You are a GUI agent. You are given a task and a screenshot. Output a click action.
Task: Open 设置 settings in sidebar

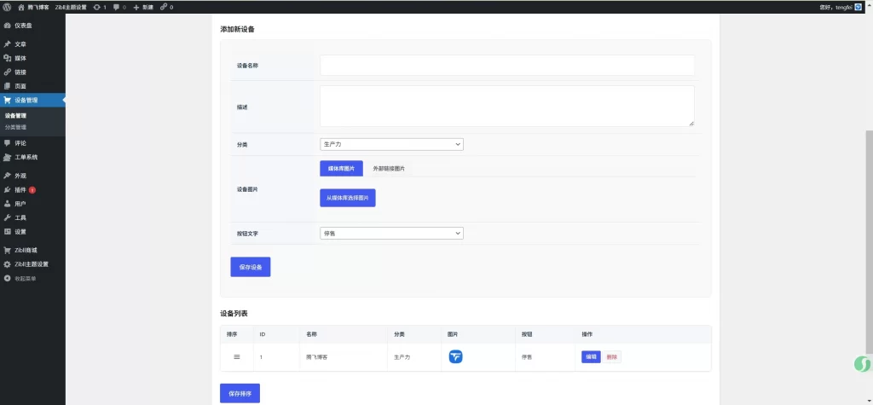pos(20,231)
